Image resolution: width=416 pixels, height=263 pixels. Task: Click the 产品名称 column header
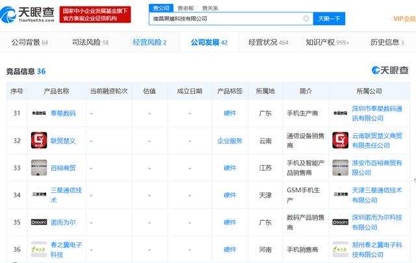point(57,91)
